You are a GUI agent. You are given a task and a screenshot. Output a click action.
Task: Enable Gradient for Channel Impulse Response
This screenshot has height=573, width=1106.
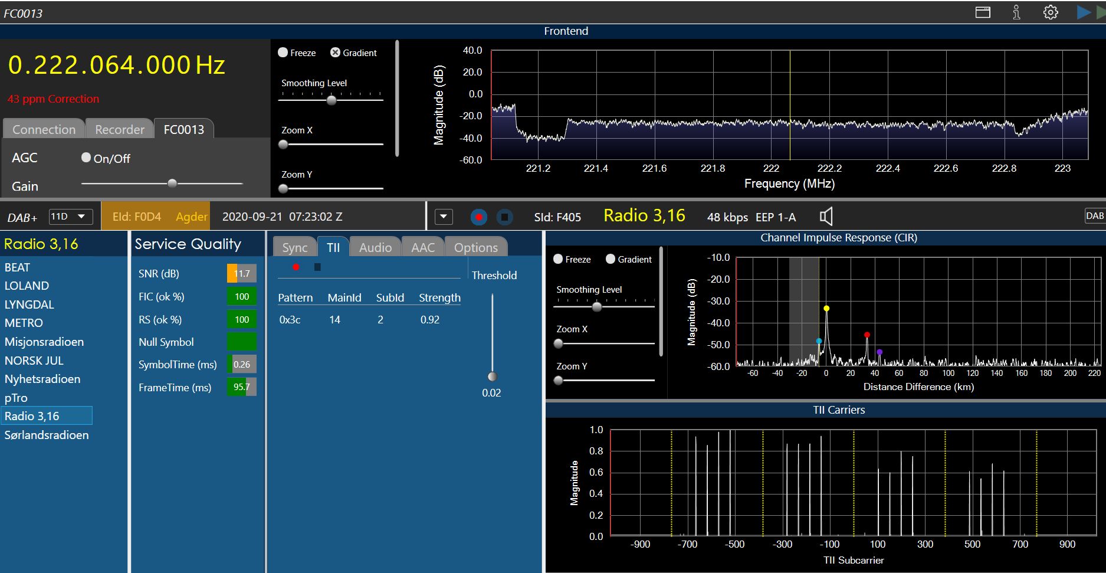(x=611, y=259)
